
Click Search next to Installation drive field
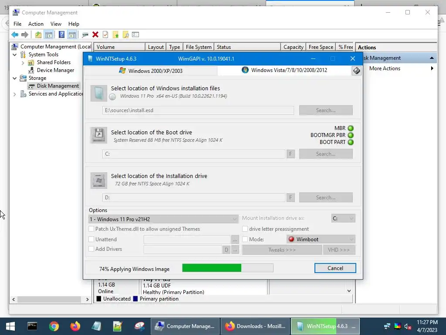pyautogui.click(x=326, y=198)
